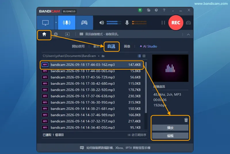The width and height of the screenshot is (230, 154).
Task: Switch to the 圖像 tab
Action: (x=127, y=46)
